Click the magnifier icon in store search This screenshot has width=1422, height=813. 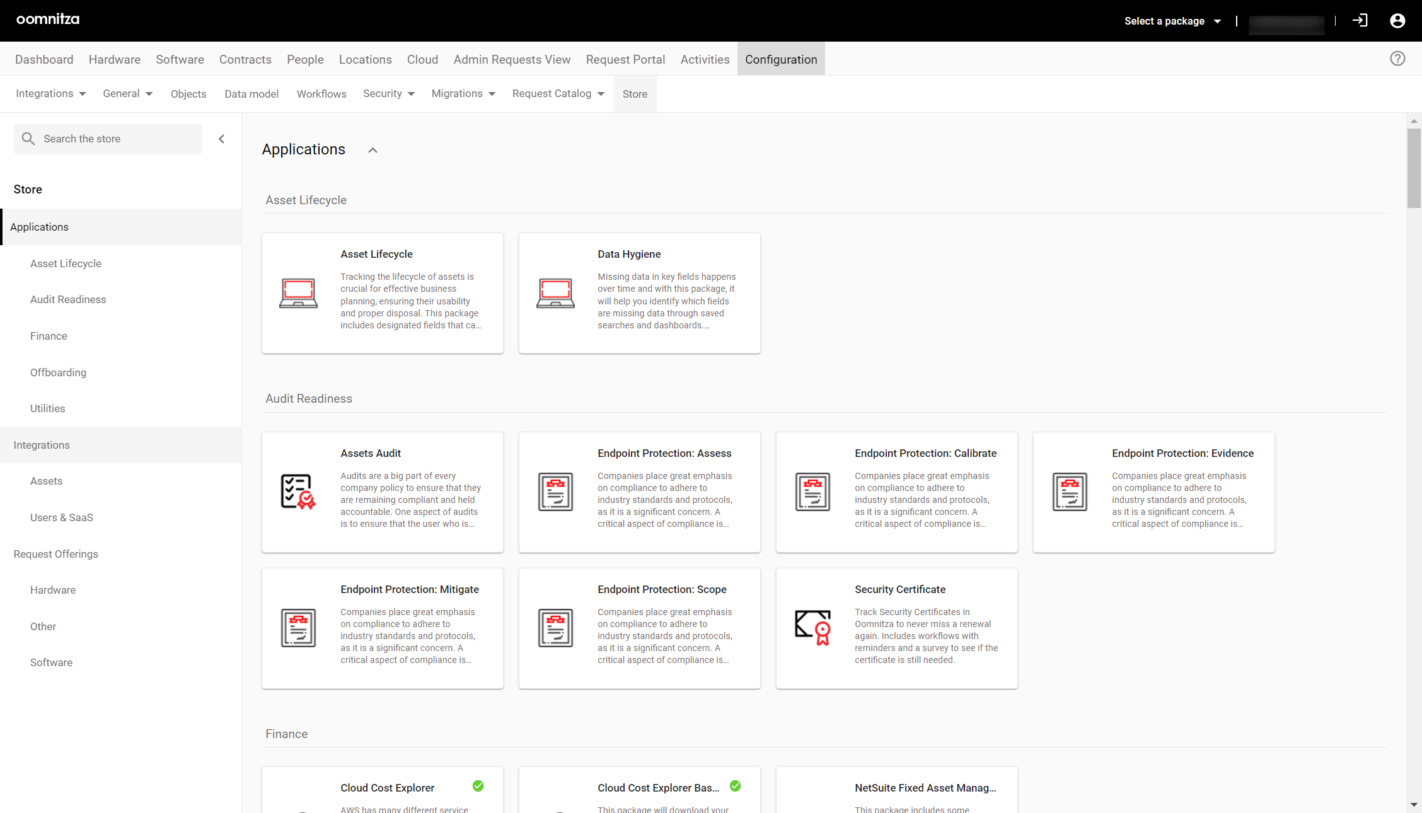coord(28,139)
